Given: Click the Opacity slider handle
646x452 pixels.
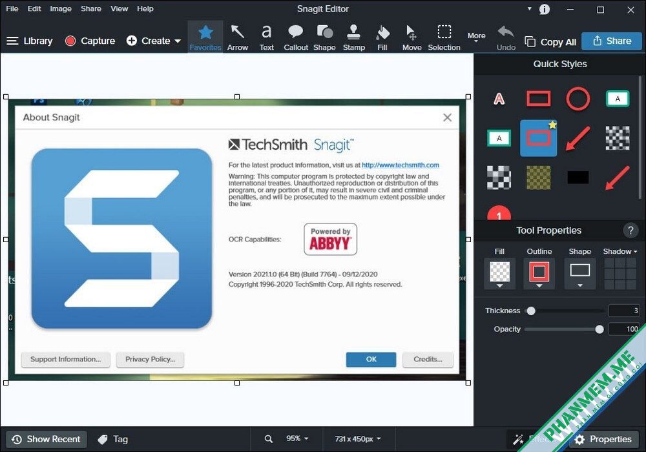Looking at the screenshot, I should tap(599, 329).
